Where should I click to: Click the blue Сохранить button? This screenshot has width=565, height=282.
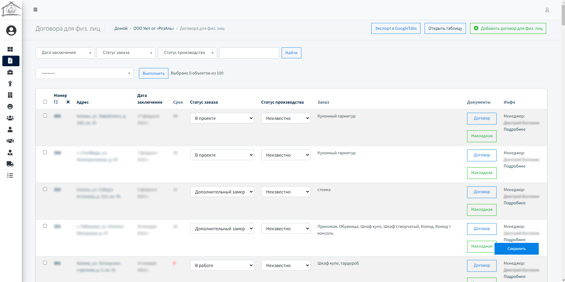click(517, 249)
